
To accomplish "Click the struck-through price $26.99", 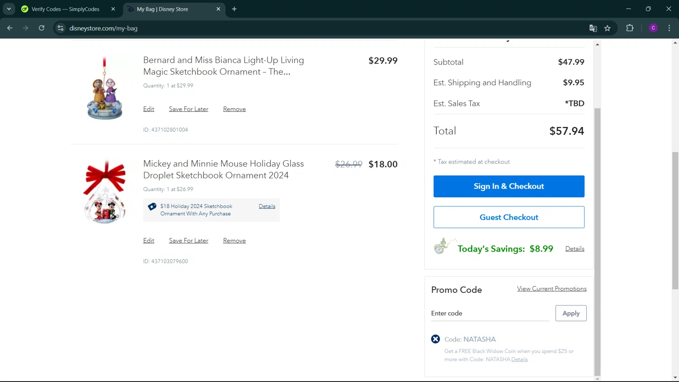I will click(349, 164).
